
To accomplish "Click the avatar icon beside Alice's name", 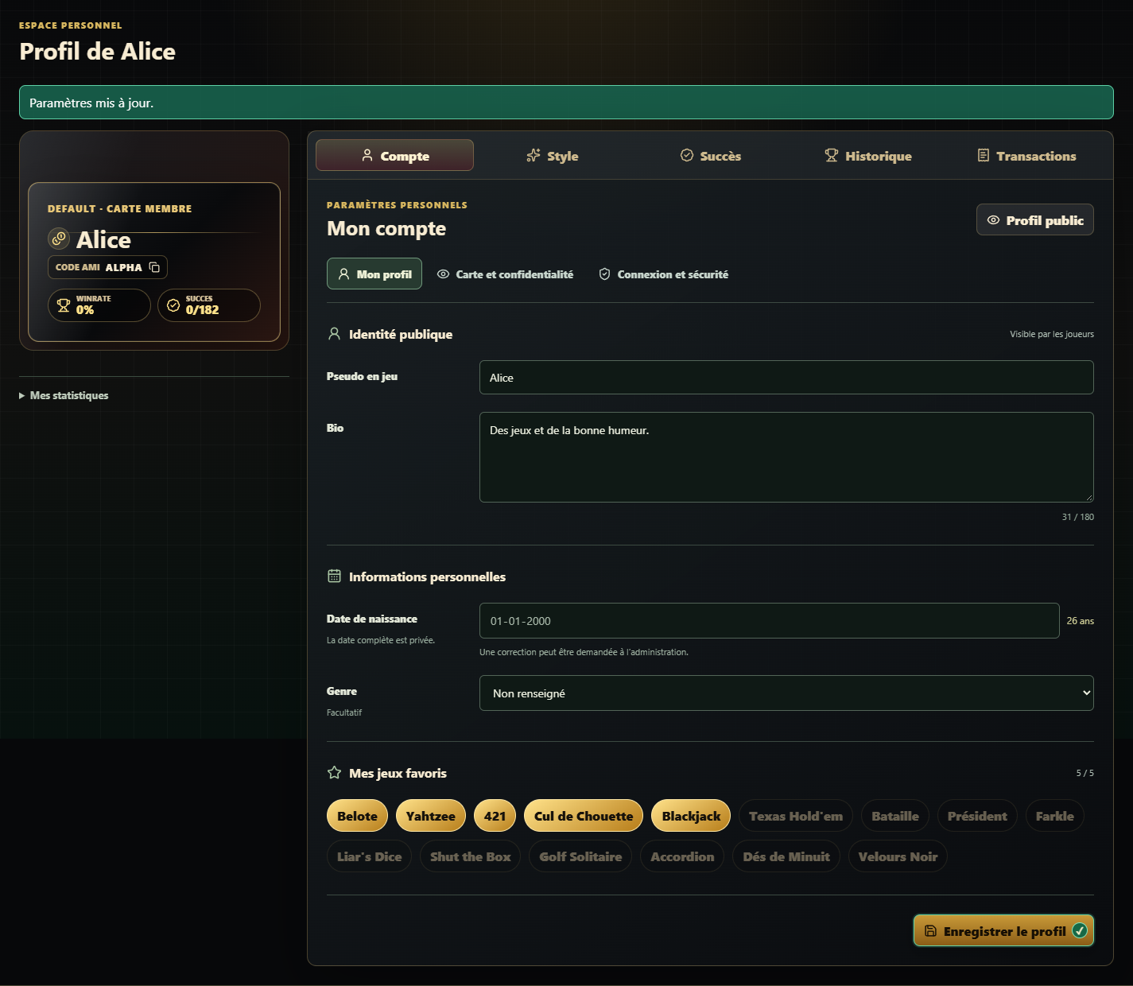I will (59, 239).
